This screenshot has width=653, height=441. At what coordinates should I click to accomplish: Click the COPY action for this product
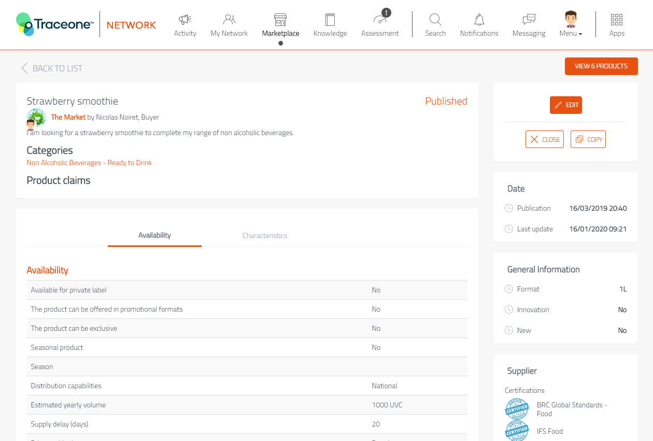(x=588, y=139)
